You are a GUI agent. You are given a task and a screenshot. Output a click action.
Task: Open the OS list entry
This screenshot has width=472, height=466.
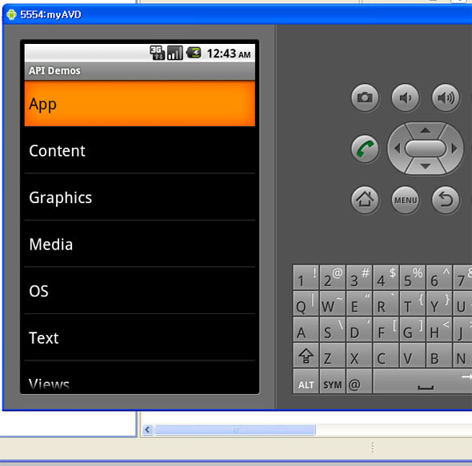pyautogui.click(x=140, y=291)
